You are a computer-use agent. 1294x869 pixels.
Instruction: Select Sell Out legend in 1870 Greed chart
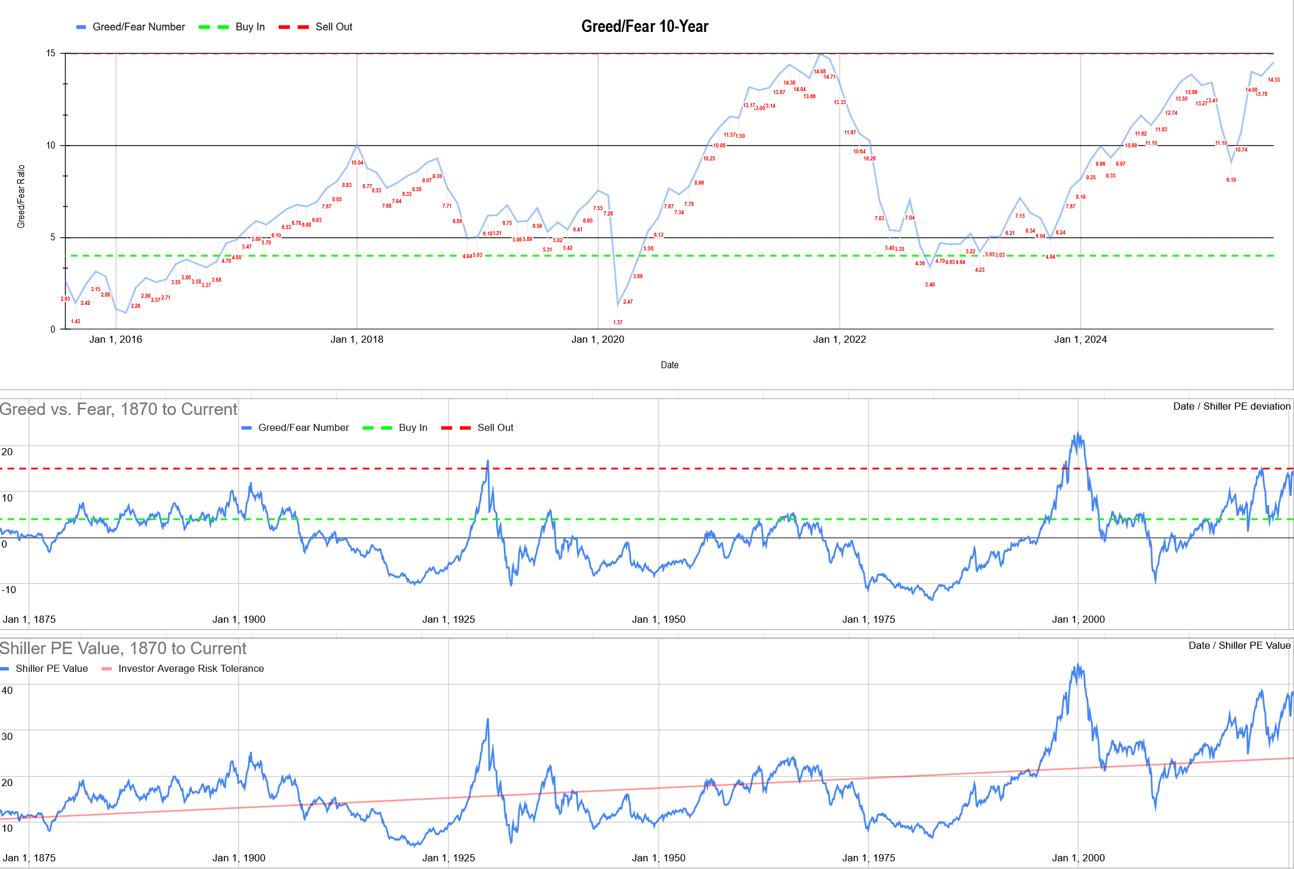pyautogui.click(x=495, y=427)
